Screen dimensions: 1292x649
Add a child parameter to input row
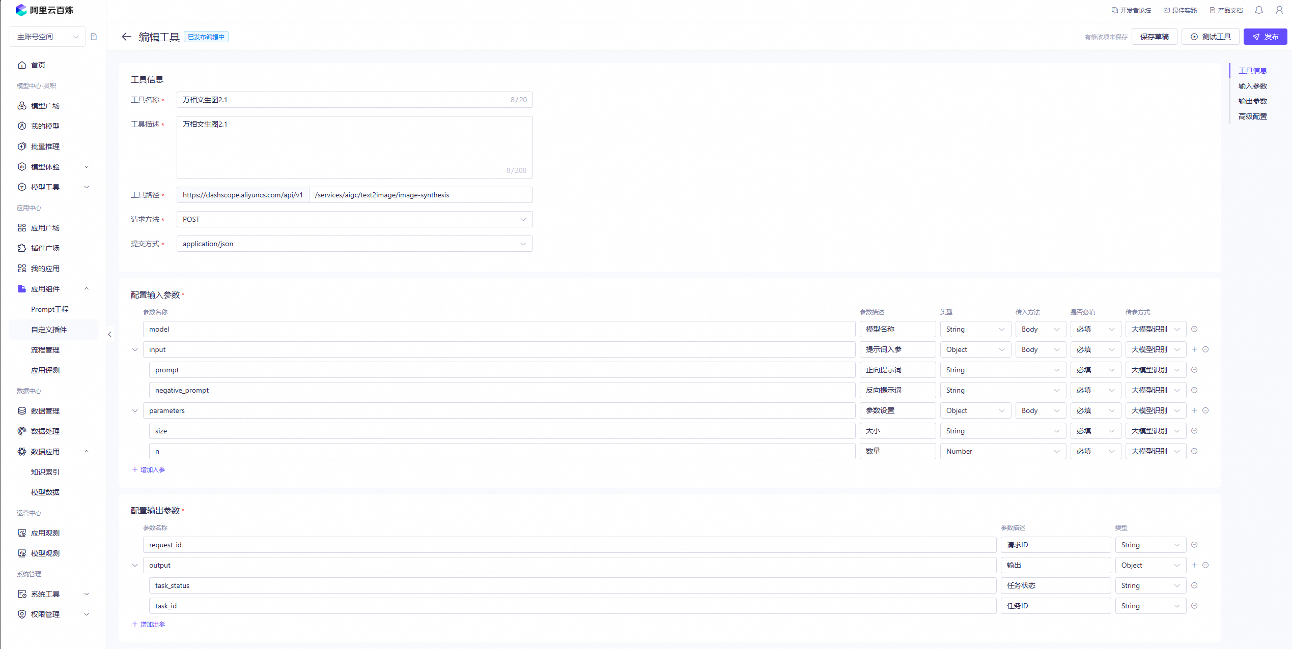click(x=1194, y=349)
